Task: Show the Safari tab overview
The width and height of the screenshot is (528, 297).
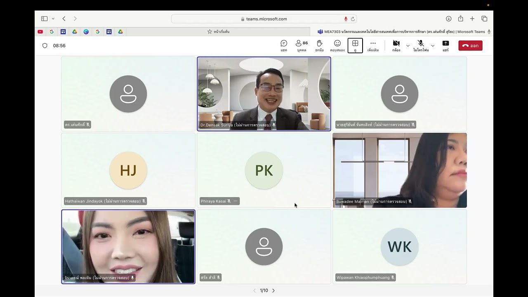Action: (x=484, y=19)
